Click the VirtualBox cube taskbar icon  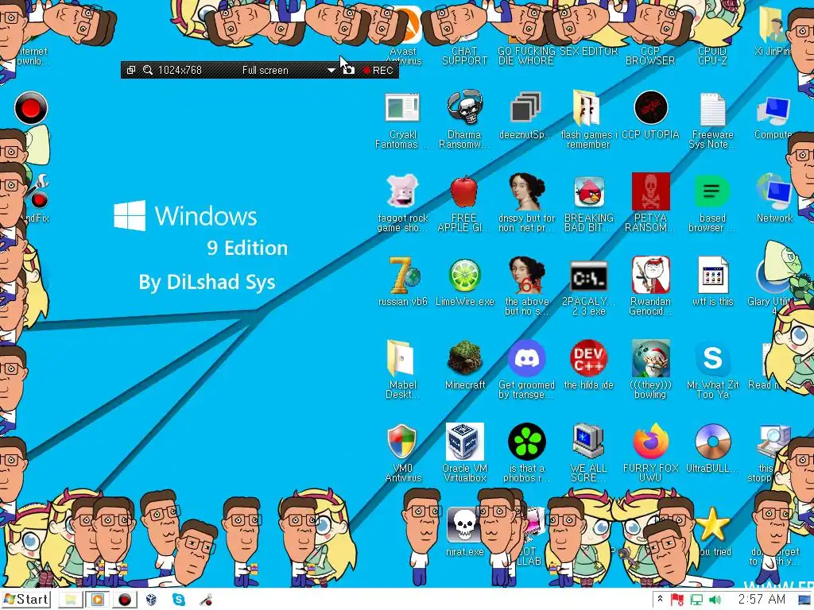tap(151, 600)
